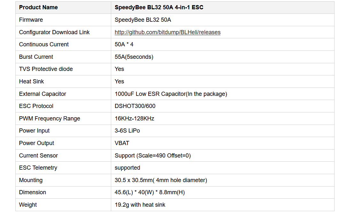Click the "Configurator Download Link" label

pos(54,32)
